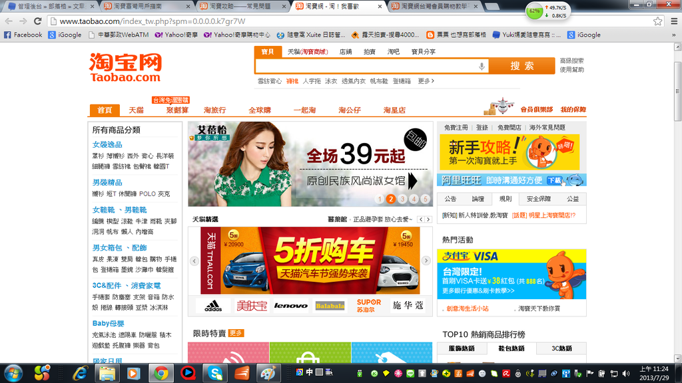Expand 更多 hot search keywords
This screenshot has height=383, width=682.
[426, 81]
